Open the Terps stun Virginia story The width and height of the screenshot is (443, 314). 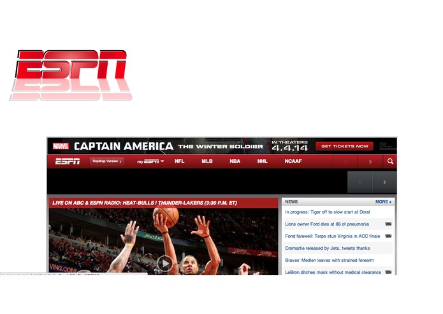coord(333,236)
